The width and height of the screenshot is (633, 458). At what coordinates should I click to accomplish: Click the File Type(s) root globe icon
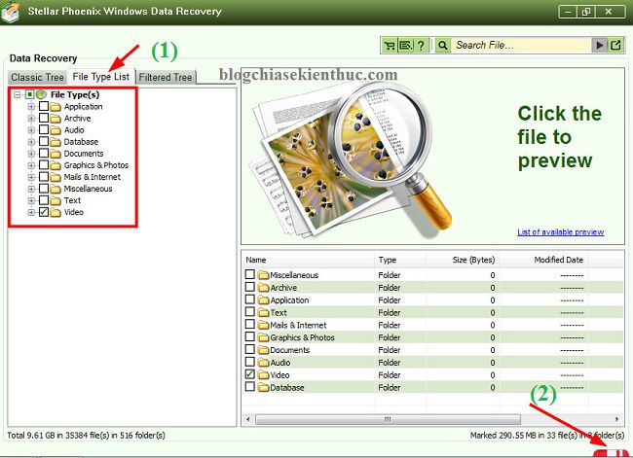tap(41, 94)
